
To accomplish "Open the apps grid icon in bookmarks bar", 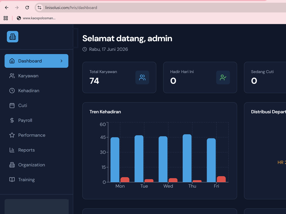I will 6,18.
